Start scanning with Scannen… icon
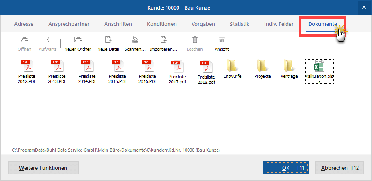Viewport: 372px width, 181px height. point(135,40)
